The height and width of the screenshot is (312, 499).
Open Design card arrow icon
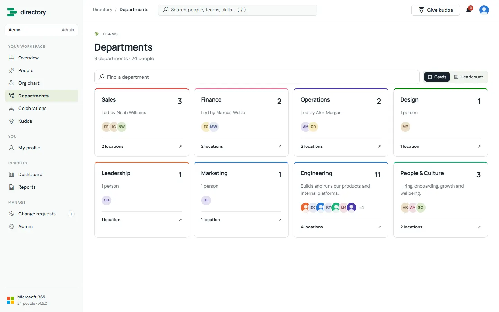[x=479, y=146]
